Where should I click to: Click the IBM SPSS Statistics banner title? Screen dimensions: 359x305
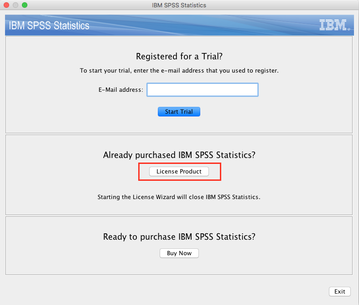pos(49,26)
